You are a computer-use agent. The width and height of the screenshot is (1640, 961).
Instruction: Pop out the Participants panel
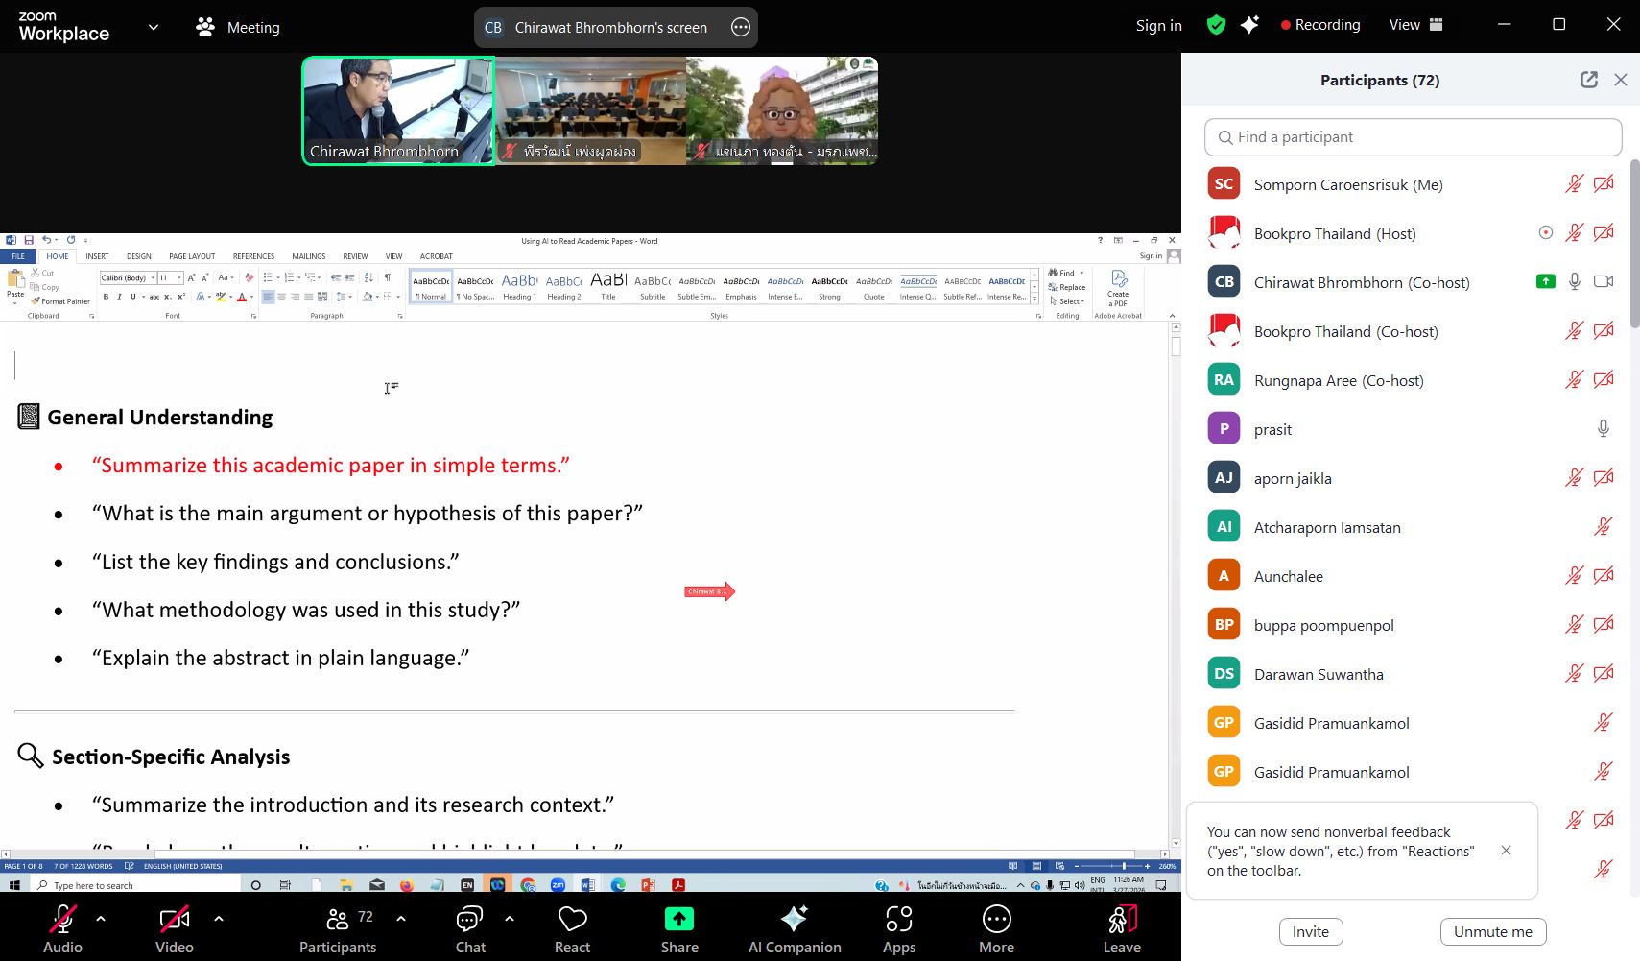click(x=1588, y=80)
